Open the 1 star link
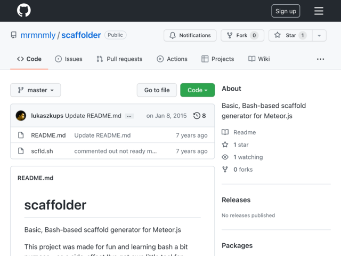This screenshot has width=341, height=256. tap(241, 145)
